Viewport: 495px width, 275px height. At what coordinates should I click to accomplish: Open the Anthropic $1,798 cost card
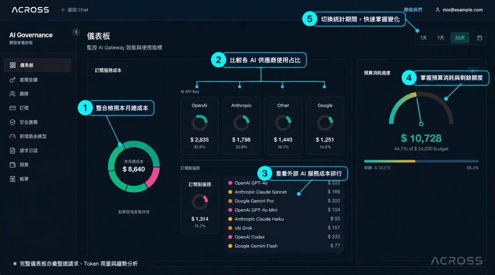click(241, 125)
